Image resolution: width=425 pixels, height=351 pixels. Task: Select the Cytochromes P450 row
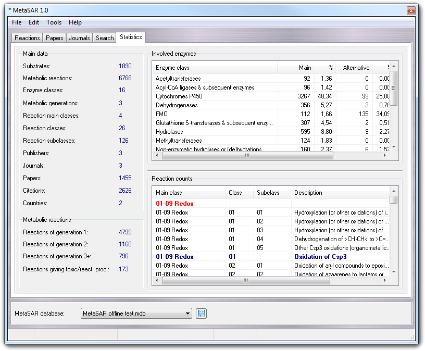click(180, 96)
